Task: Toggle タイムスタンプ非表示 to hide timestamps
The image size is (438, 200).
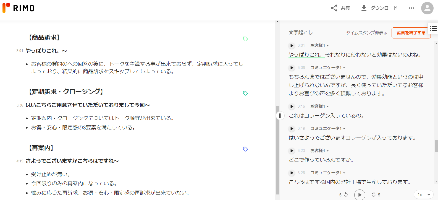Action: pos(366,33)
